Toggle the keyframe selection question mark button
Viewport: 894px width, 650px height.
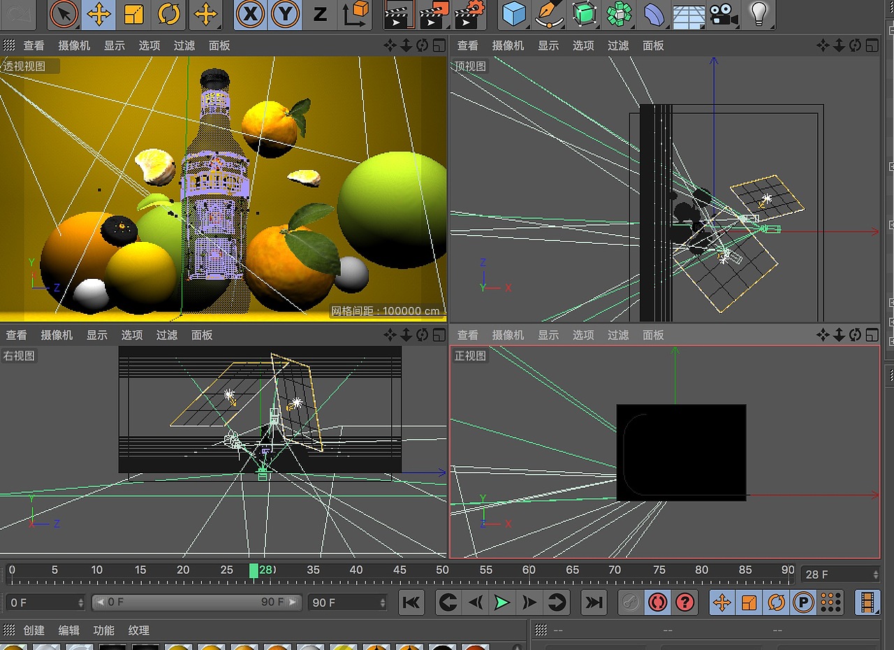pyautogui.click(x=684, y=602)
